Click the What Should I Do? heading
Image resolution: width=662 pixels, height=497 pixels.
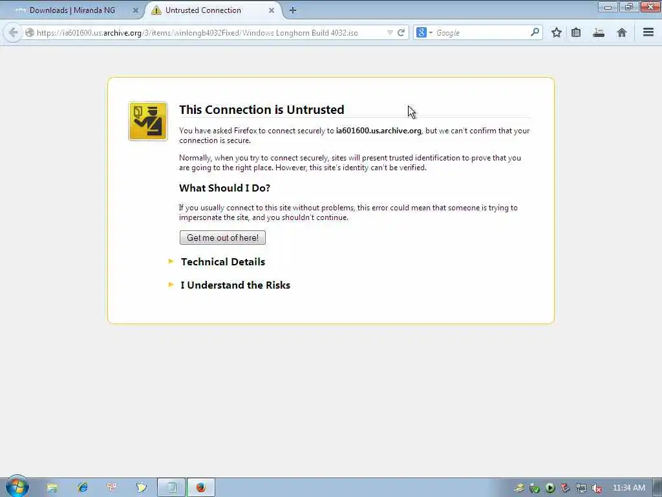pos(224,188)
